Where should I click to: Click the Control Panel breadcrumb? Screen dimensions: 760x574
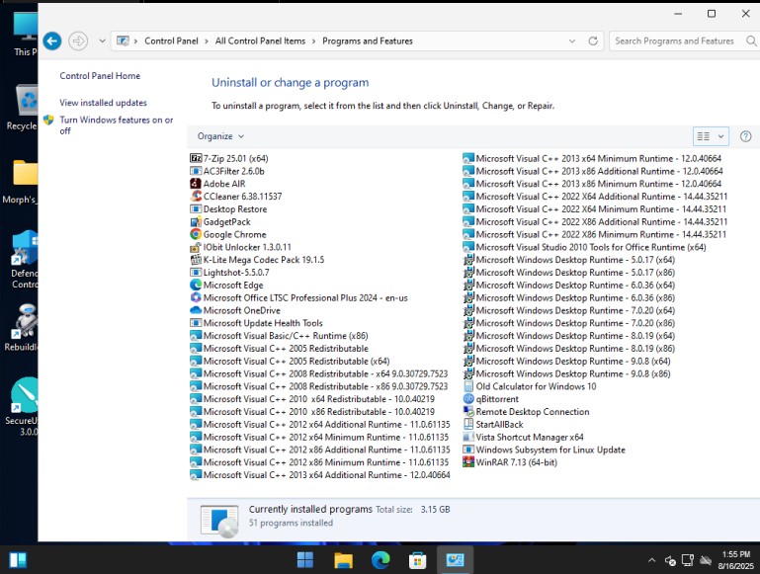point(171,41)
